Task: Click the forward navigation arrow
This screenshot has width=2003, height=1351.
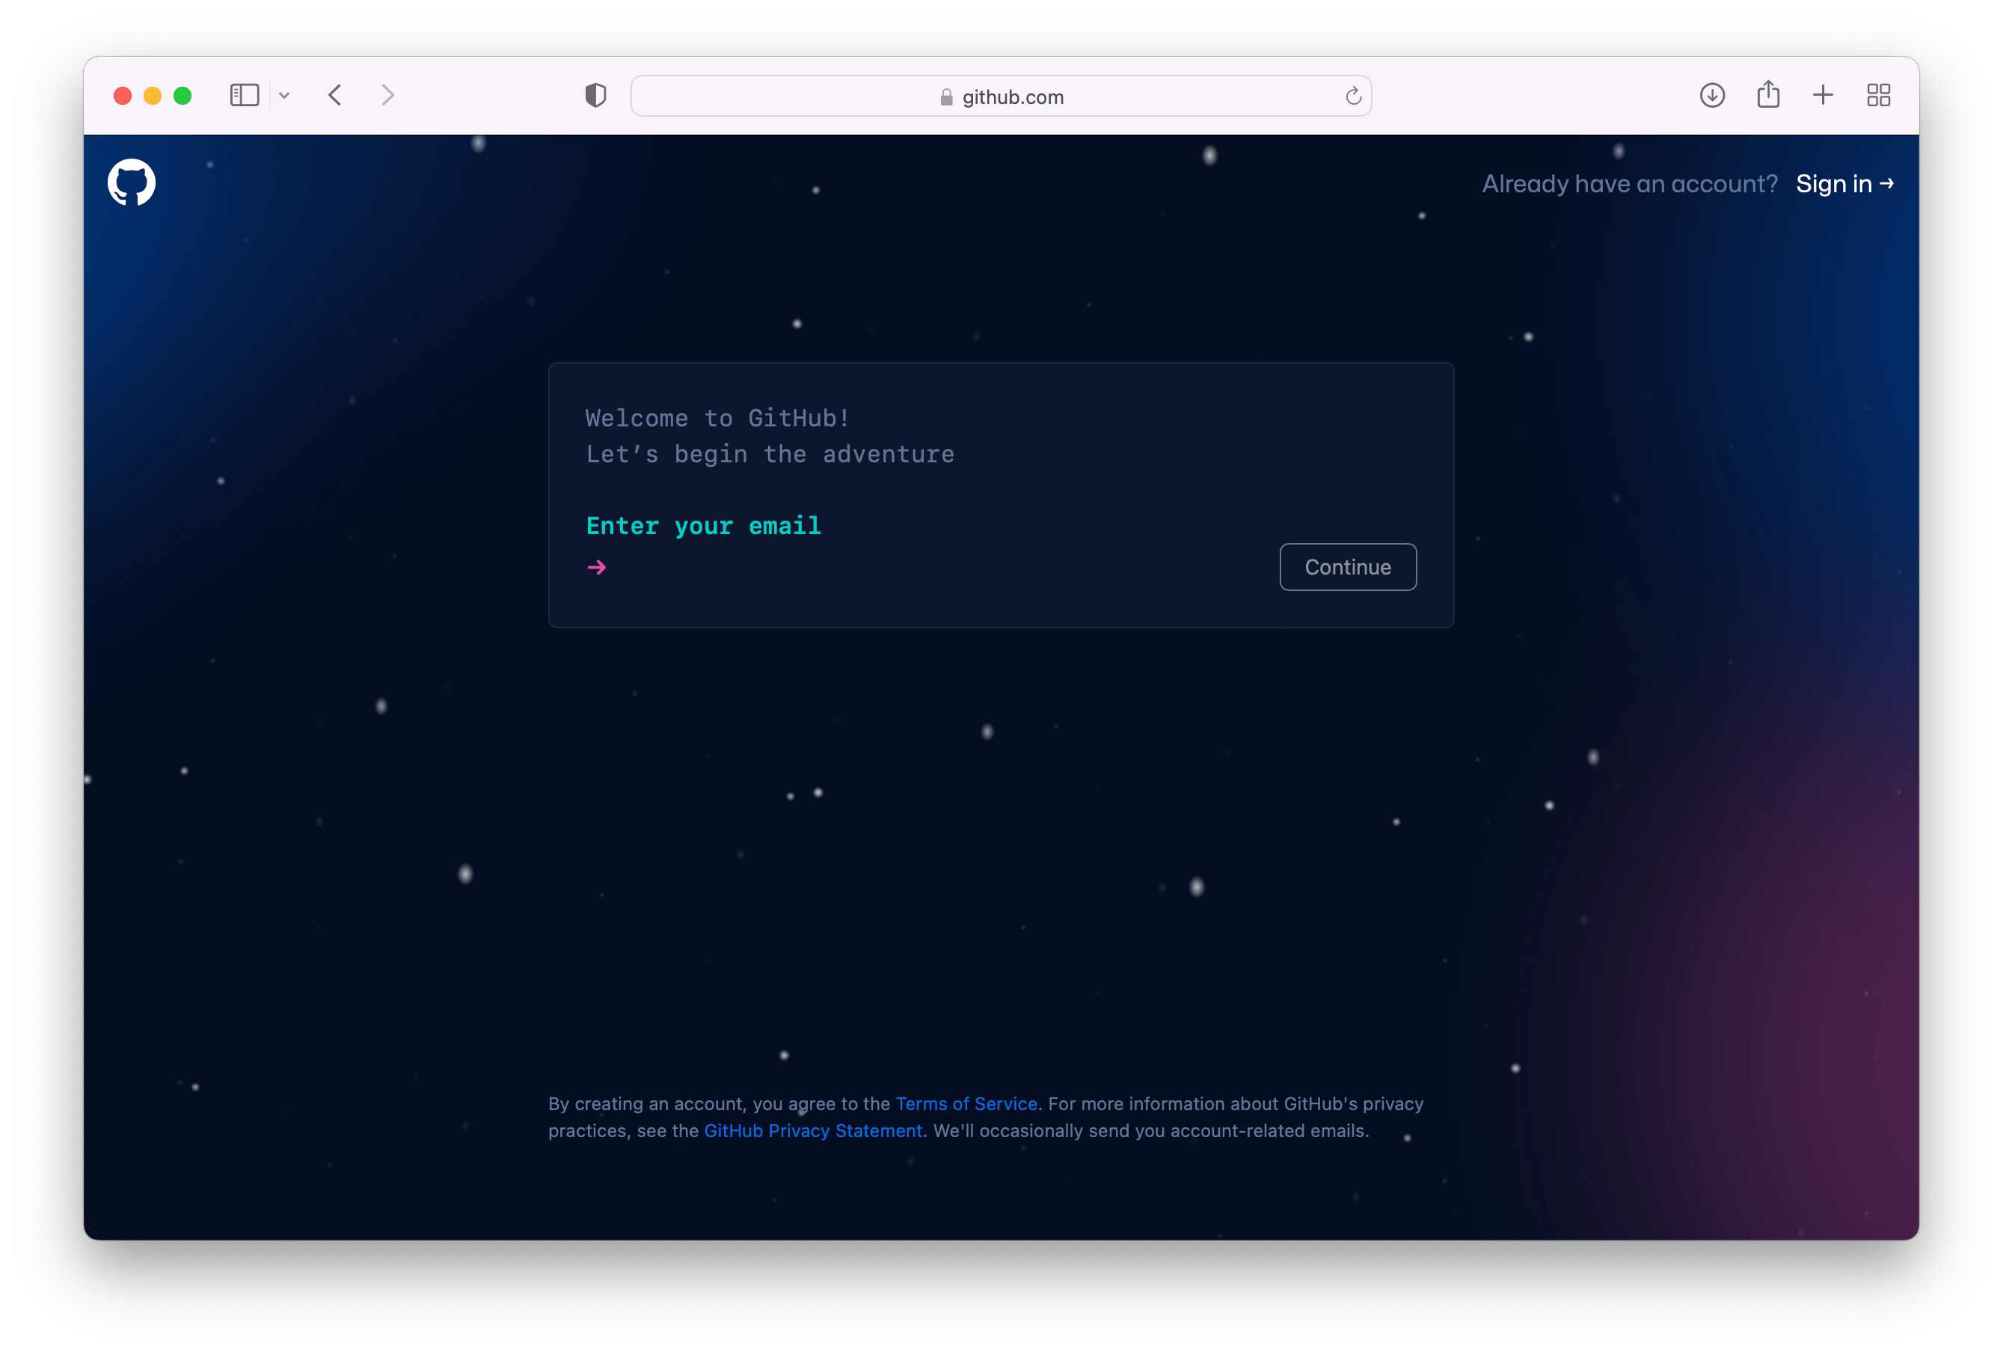Action: click(387, 96)
